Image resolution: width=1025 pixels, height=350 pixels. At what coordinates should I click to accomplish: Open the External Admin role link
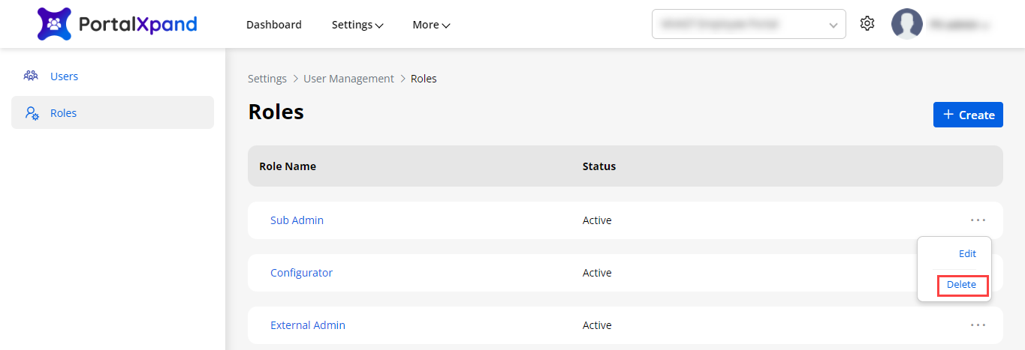point(308,325)
